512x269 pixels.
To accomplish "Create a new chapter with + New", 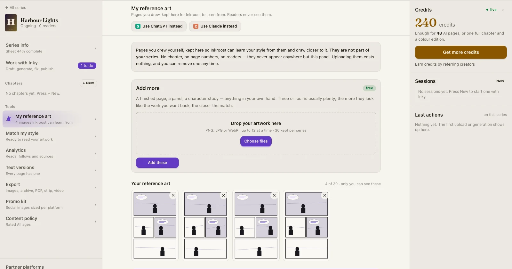I will click(88, 83).
